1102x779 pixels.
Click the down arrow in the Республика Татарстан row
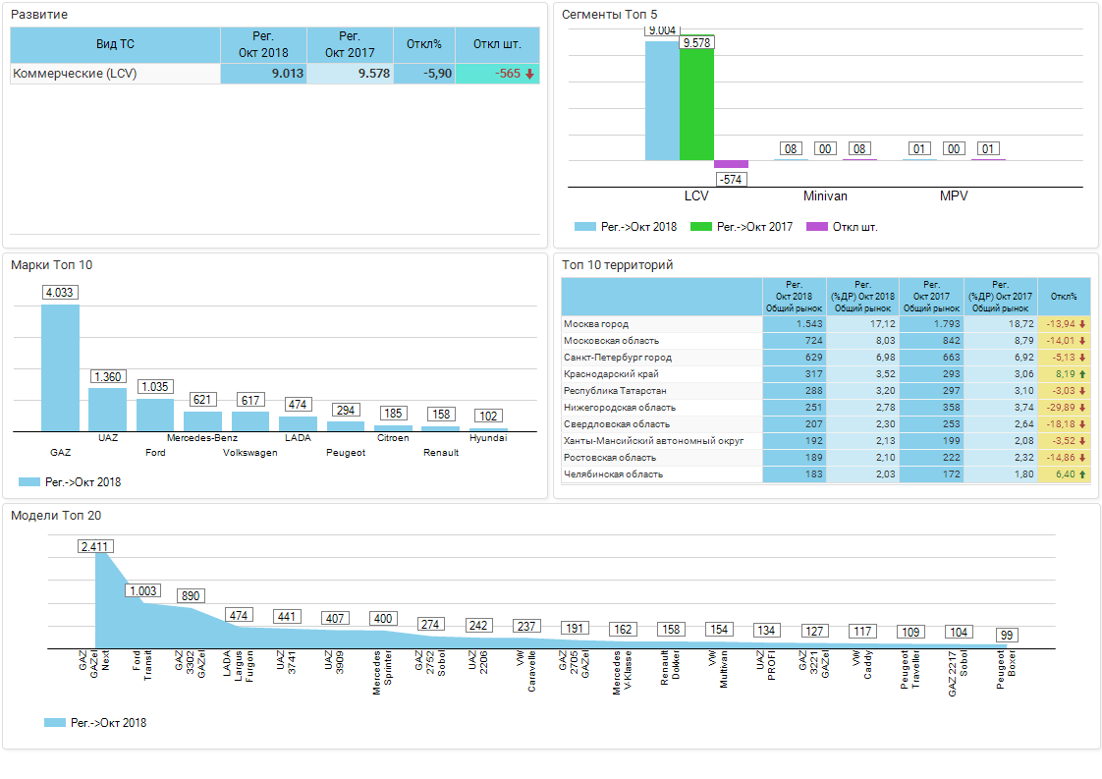click(1082, 391)
